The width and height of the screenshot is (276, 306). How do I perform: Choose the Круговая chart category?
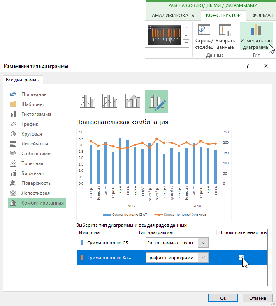[32, 134]
